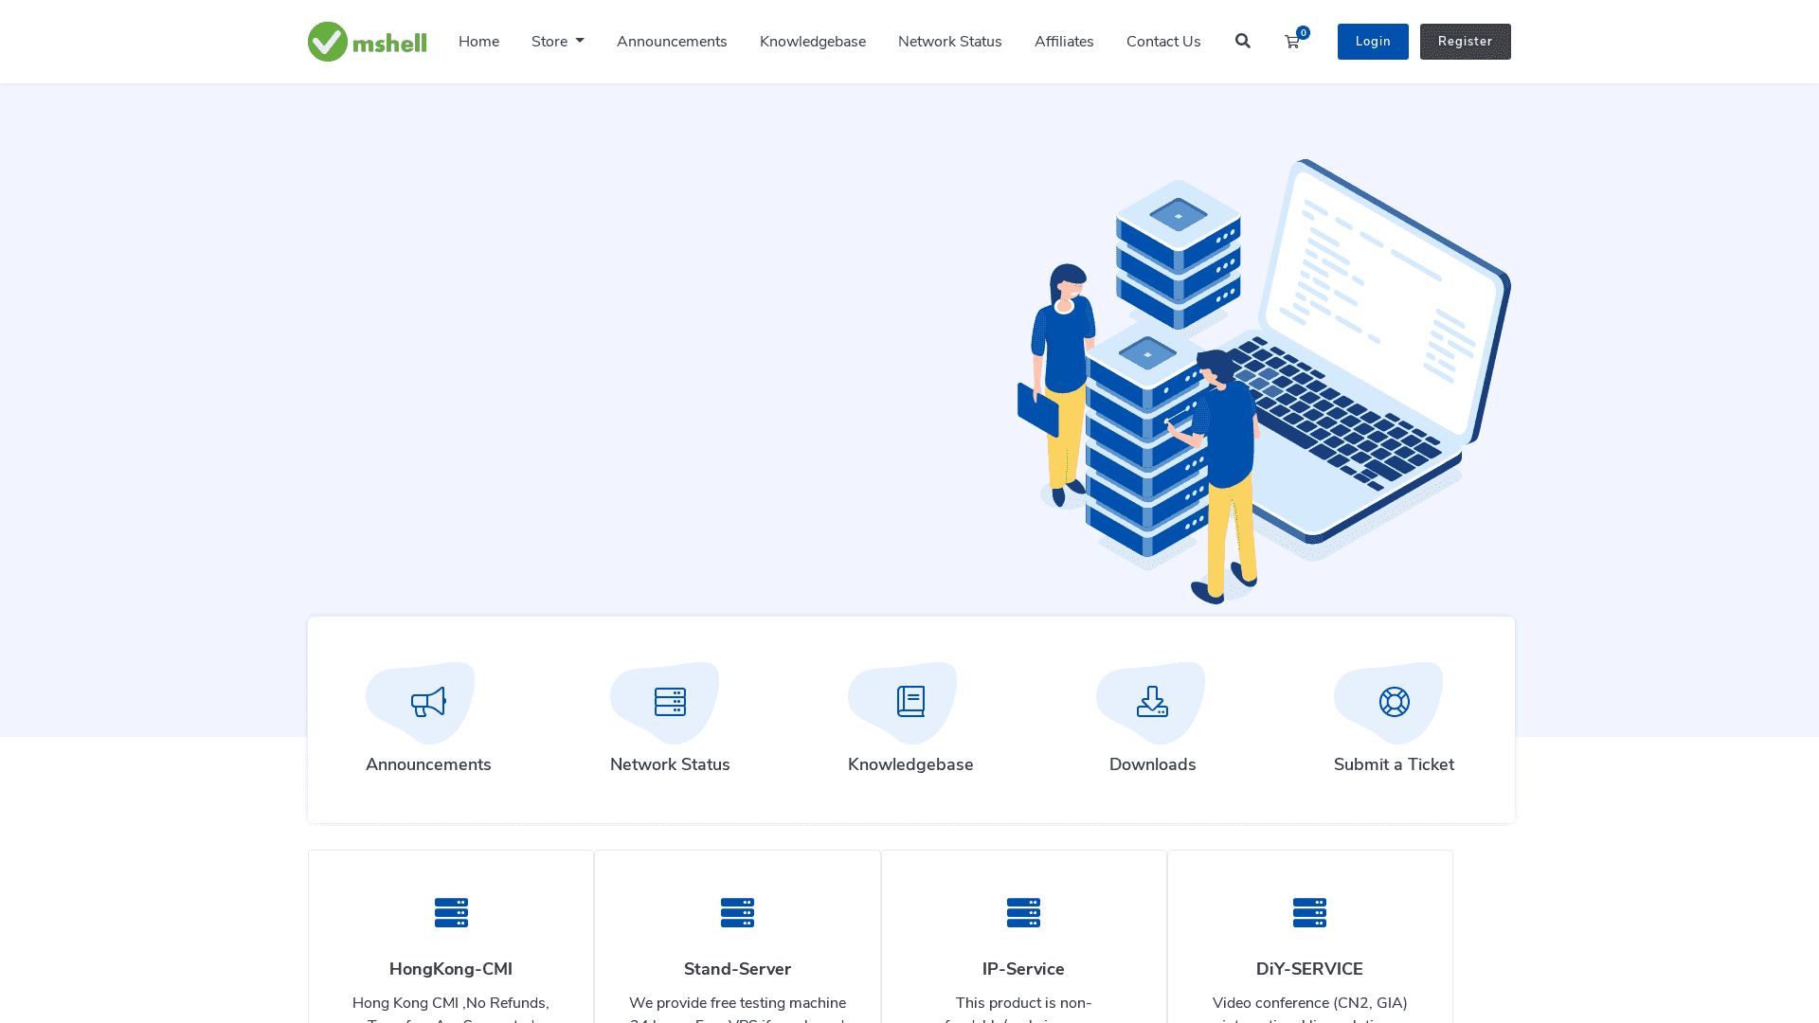
Task: Open the Announcements text link below the icon
Action: click(428, 764)
